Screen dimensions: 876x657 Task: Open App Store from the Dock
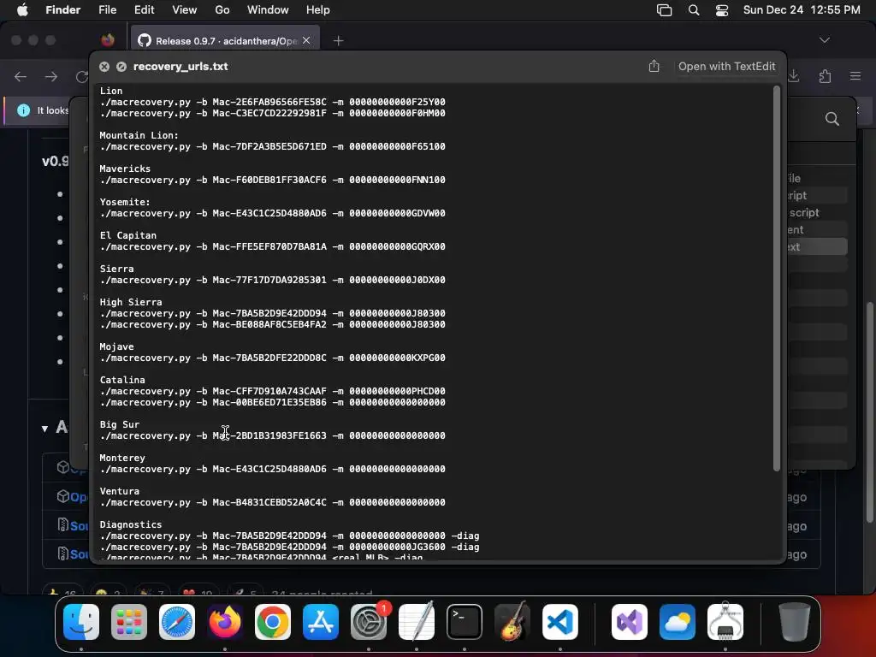click(321, 622)
